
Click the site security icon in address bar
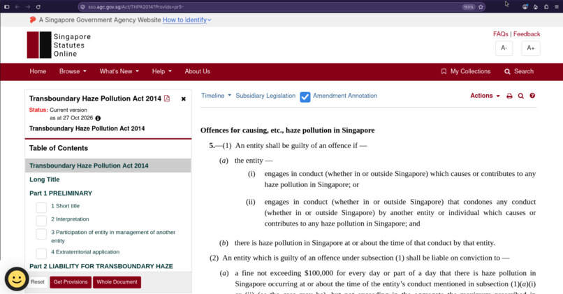[x=82, y=7]
